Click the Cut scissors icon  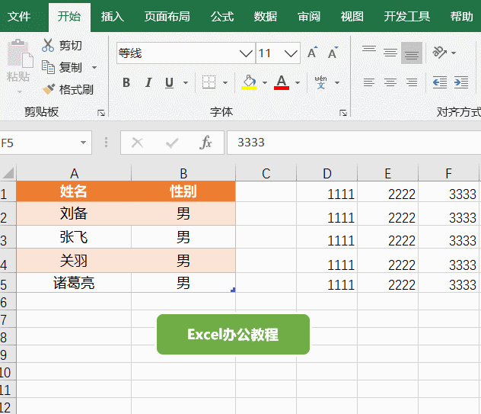point(49,46)
